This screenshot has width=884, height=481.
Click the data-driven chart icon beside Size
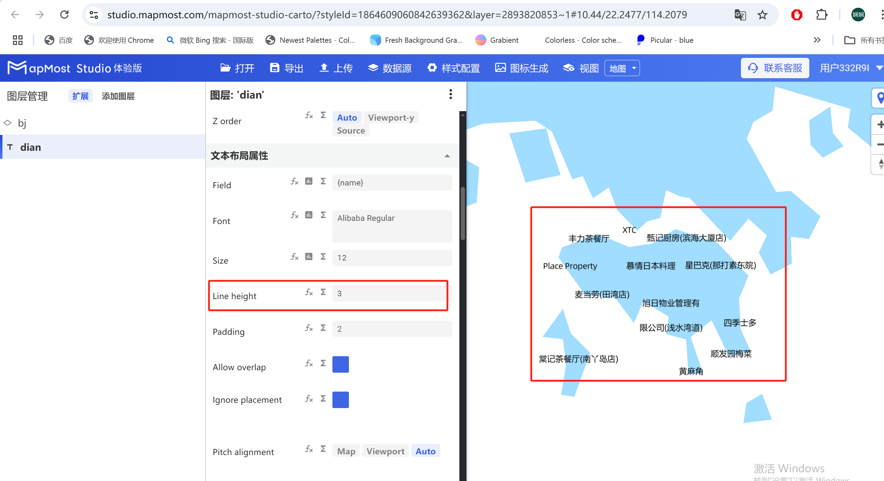[309, 256]
